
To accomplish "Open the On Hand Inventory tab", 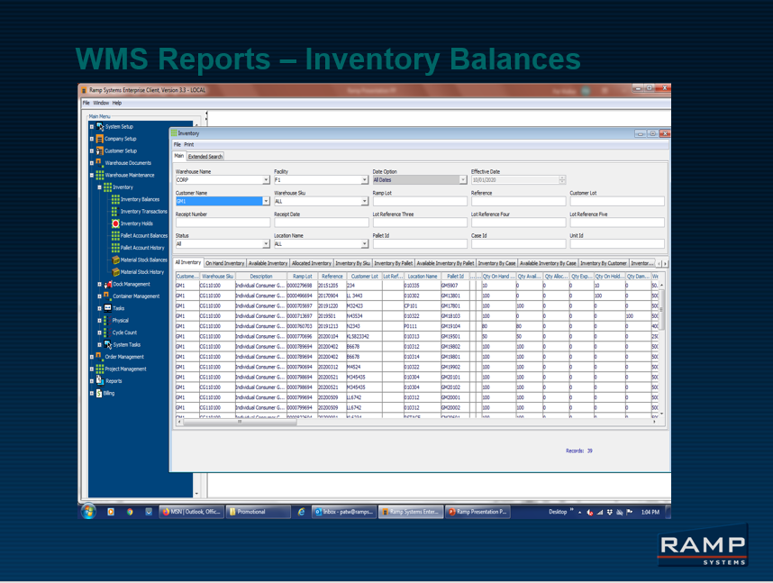I will 225,262.
